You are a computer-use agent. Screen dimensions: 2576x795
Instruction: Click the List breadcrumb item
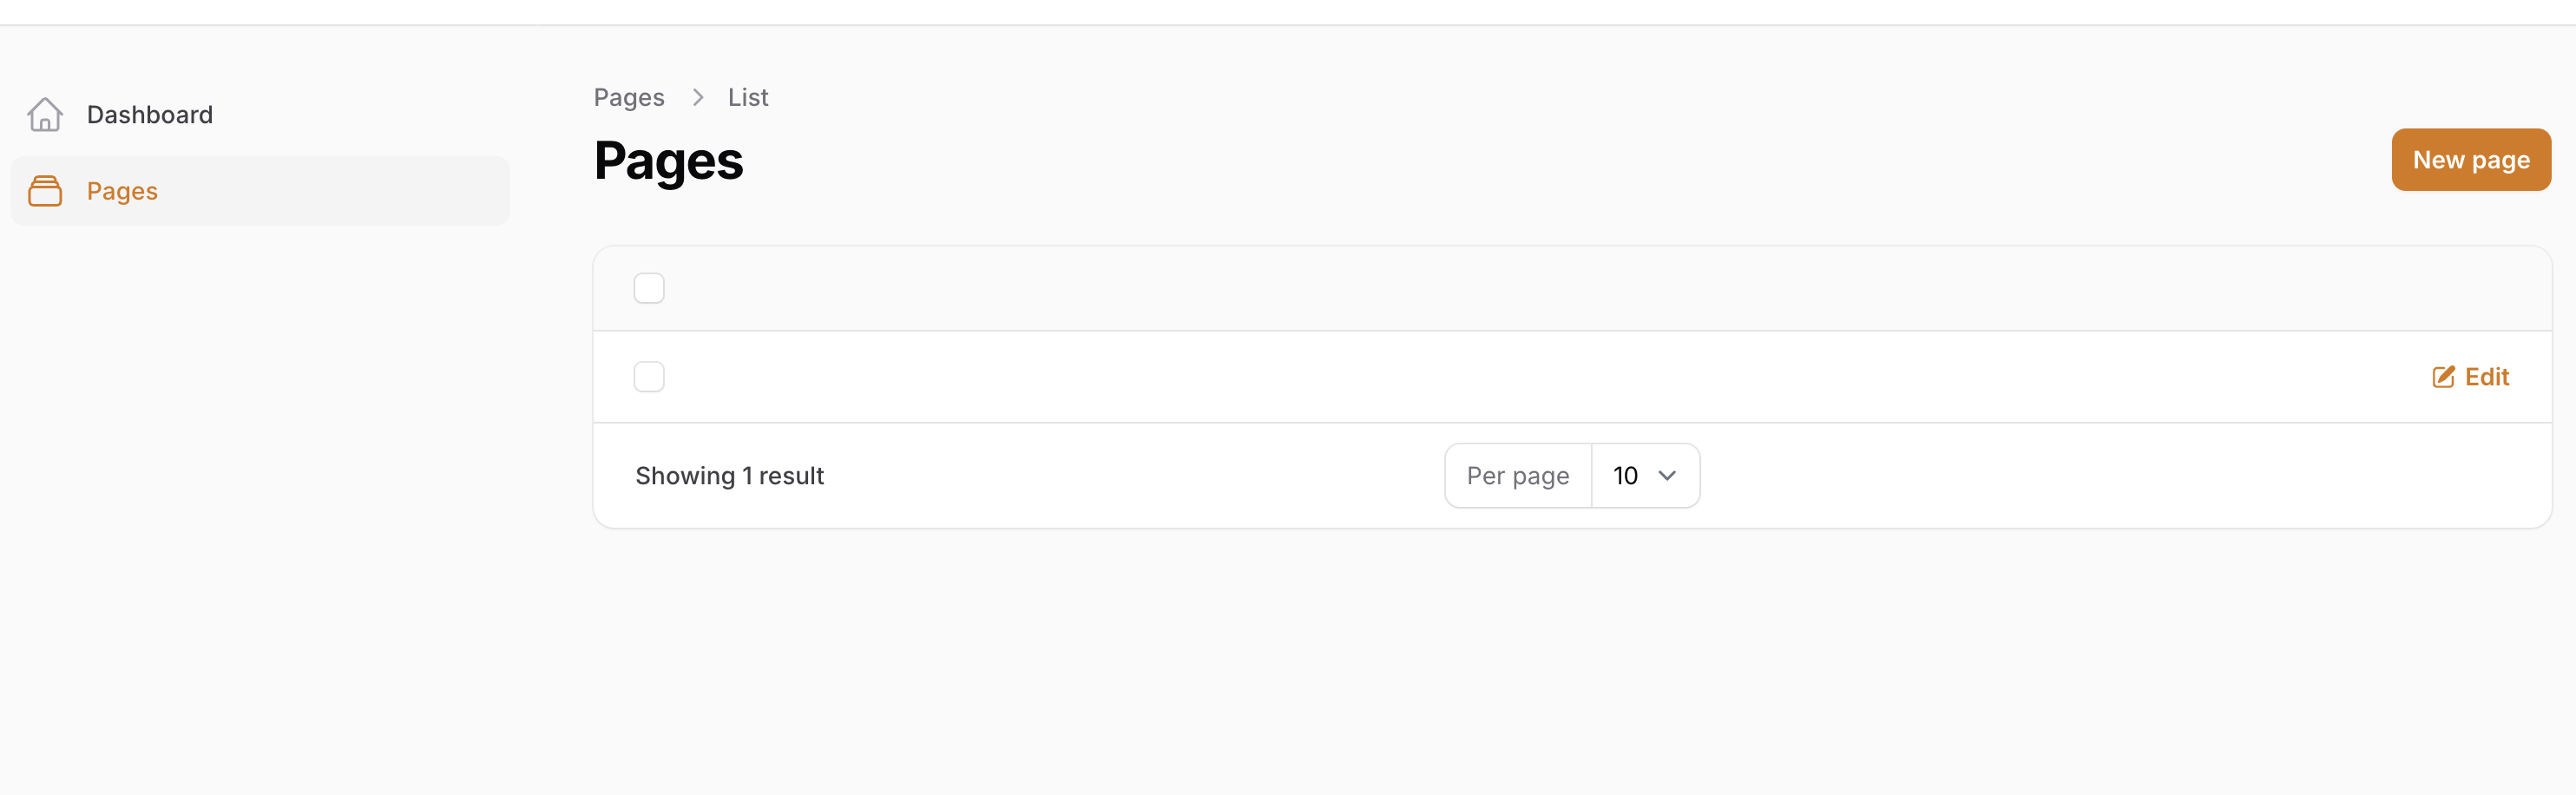(748, 97)
